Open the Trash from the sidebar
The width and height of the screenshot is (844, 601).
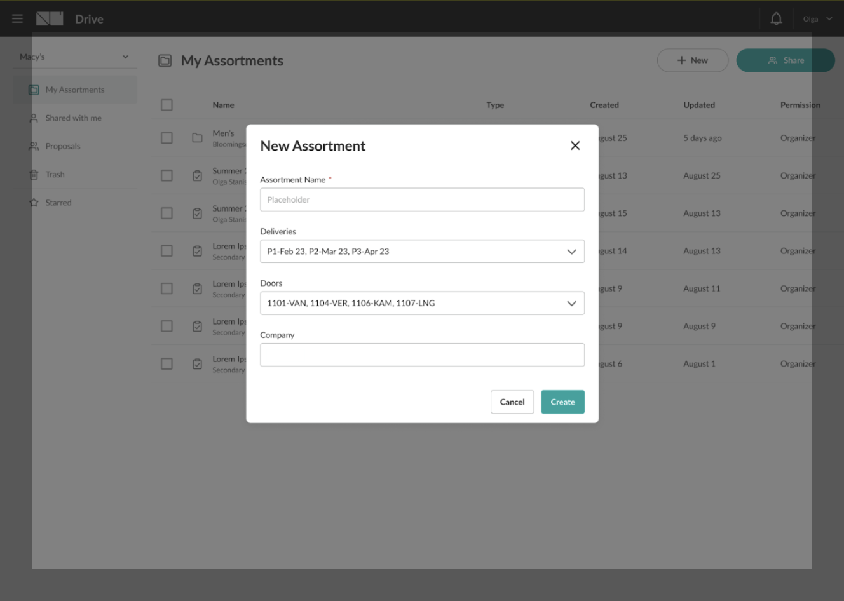click(55, 174)
